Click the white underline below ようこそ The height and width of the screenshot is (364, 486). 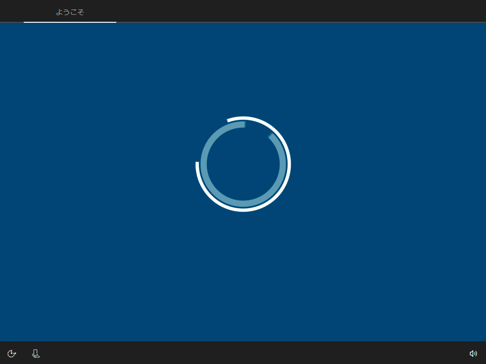(69, 22)
